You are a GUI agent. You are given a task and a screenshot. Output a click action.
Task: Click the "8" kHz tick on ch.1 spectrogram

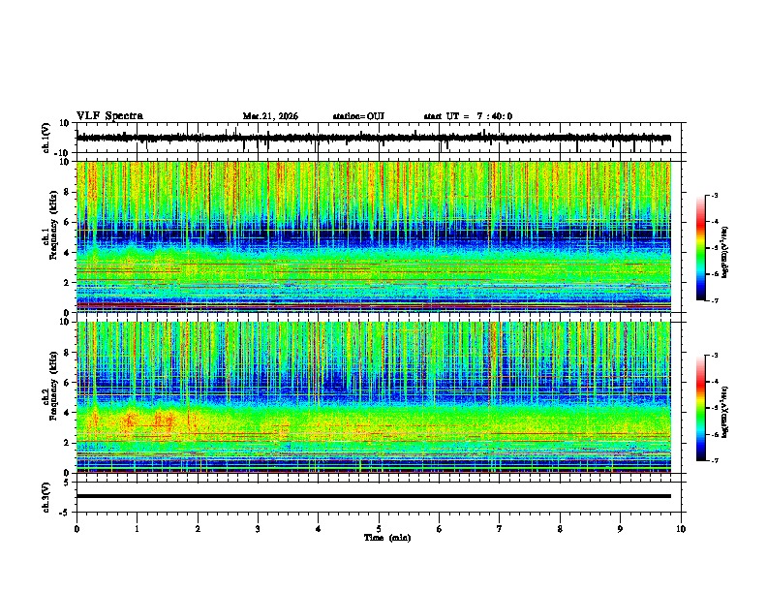[x=67, y=192]
